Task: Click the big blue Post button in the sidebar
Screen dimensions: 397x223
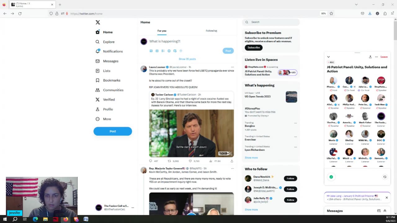Action: point(113,131)
